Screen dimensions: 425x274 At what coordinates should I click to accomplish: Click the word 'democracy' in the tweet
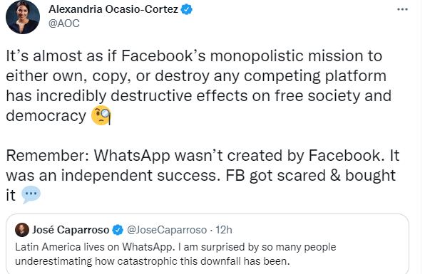point(46,116)
